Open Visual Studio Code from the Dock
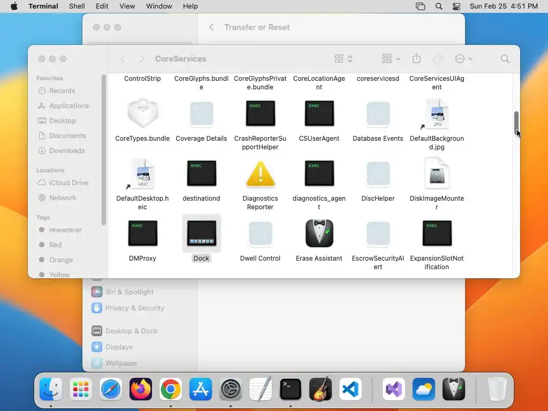This screenshot has height=411, width=548. (x=351, y=389)
